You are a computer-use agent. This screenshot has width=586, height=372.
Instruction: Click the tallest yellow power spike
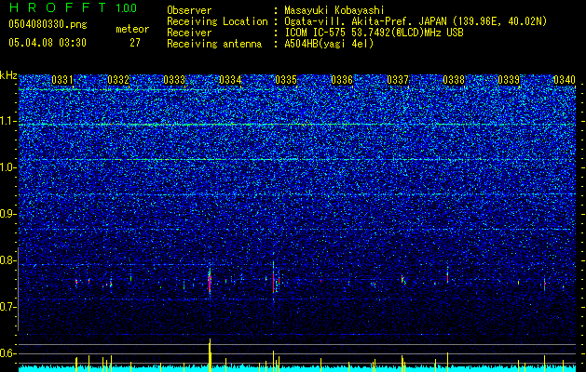210,355
